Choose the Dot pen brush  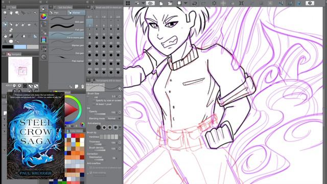pyautogui.click(x=66, y=51)
